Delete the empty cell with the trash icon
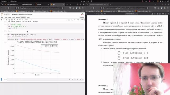This screenshot has height=95, width=170. [x=83, y=79]
